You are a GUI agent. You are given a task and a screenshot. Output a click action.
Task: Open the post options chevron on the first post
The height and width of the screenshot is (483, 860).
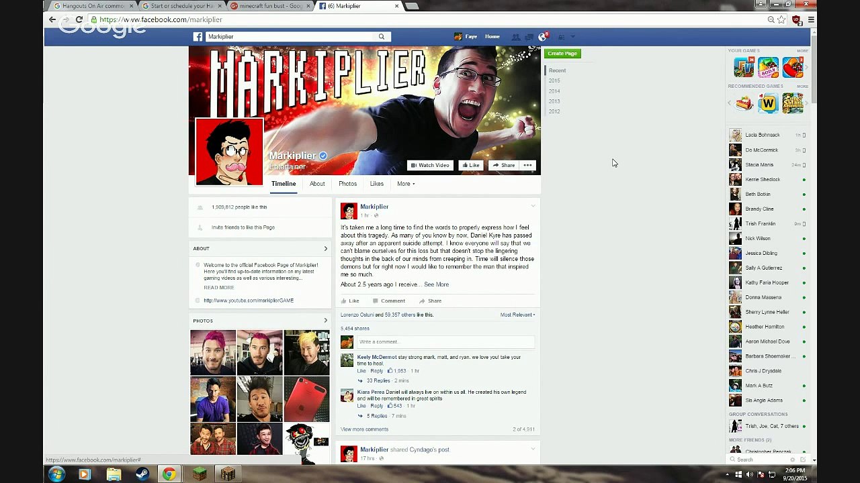(533, 206)
